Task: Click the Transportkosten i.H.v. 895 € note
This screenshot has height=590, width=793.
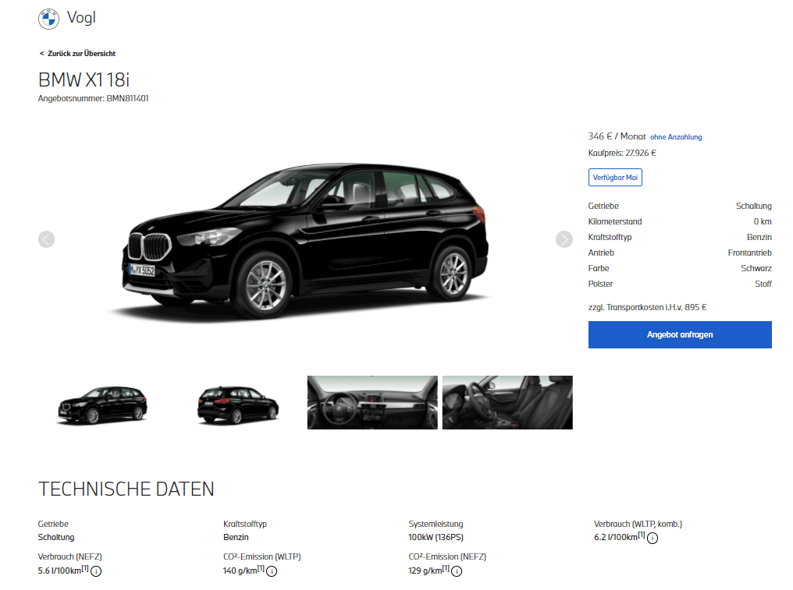Action: click(x=647, y=307)
